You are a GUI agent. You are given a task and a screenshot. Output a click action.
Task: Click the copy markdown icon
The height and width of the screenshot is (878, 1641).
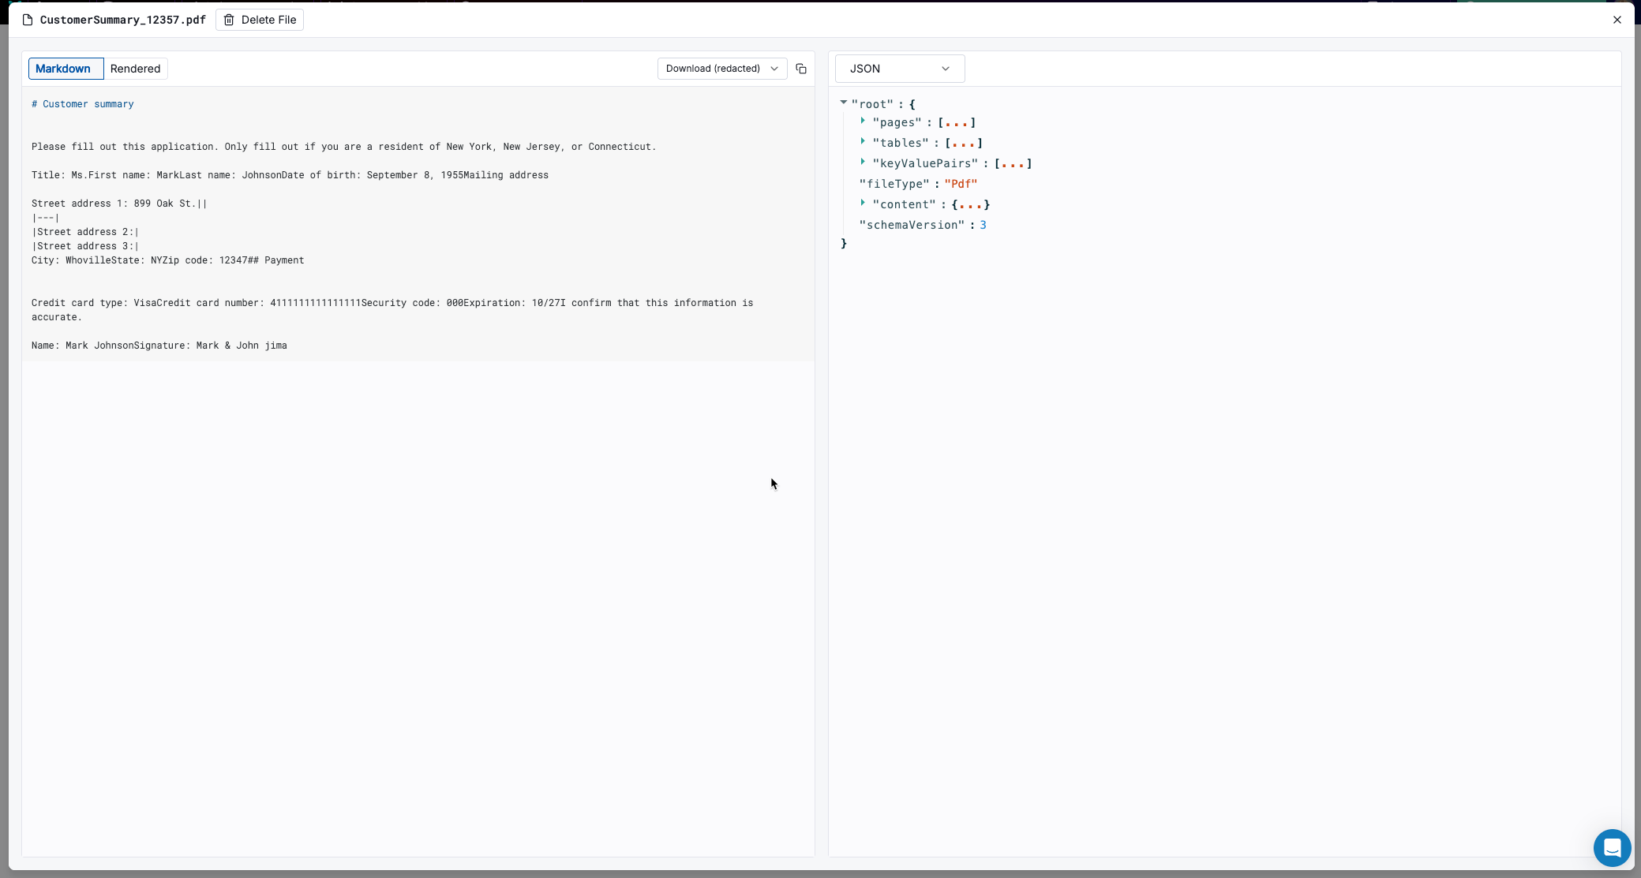coord(801,69)
